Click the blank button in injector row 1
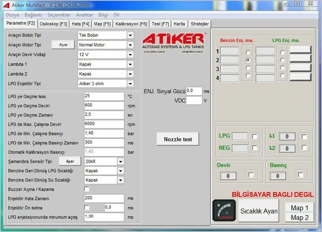The width and height of the screenshot is (322, 232). (x=301, y=50)
